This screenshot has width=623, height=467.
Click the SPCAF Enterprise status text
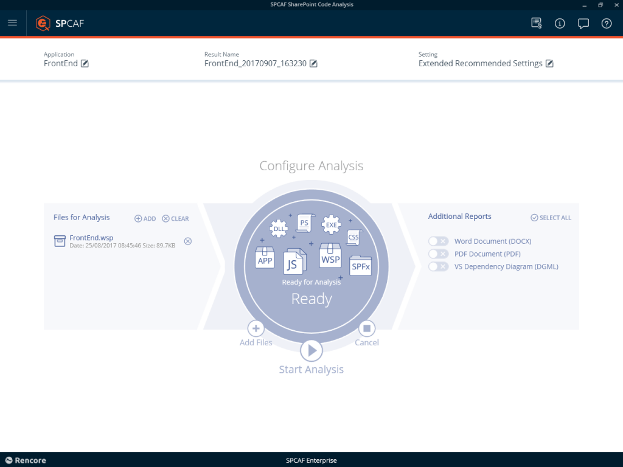tap(311, 460)
